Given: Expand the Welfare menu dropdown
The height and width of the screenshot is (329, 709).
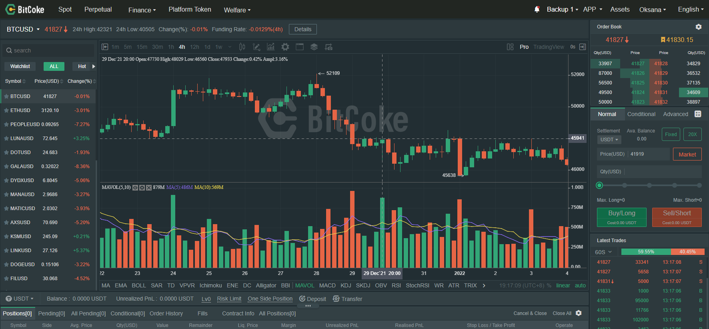Looking at the screenshot, I should 237,10.
